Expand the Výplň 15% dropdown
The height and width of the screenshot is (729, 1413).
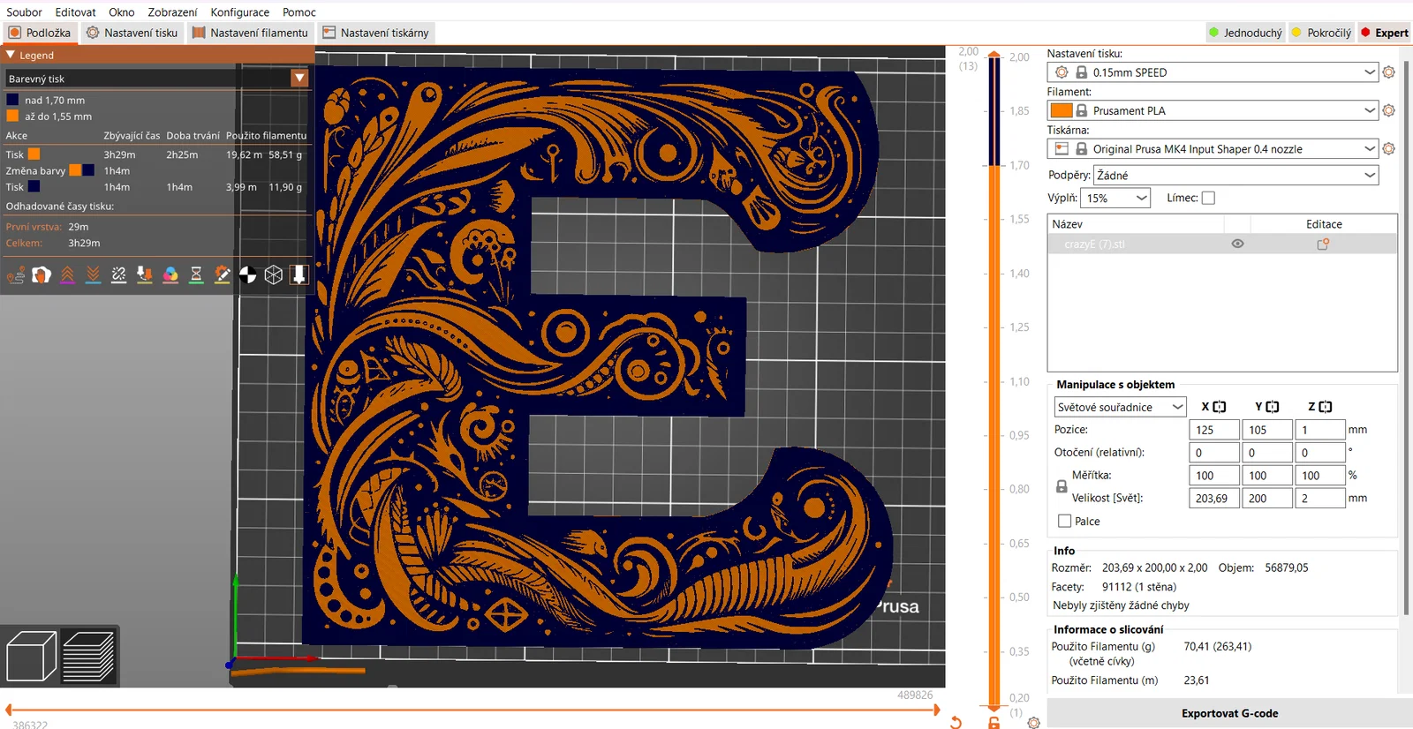coord(1116,199)
